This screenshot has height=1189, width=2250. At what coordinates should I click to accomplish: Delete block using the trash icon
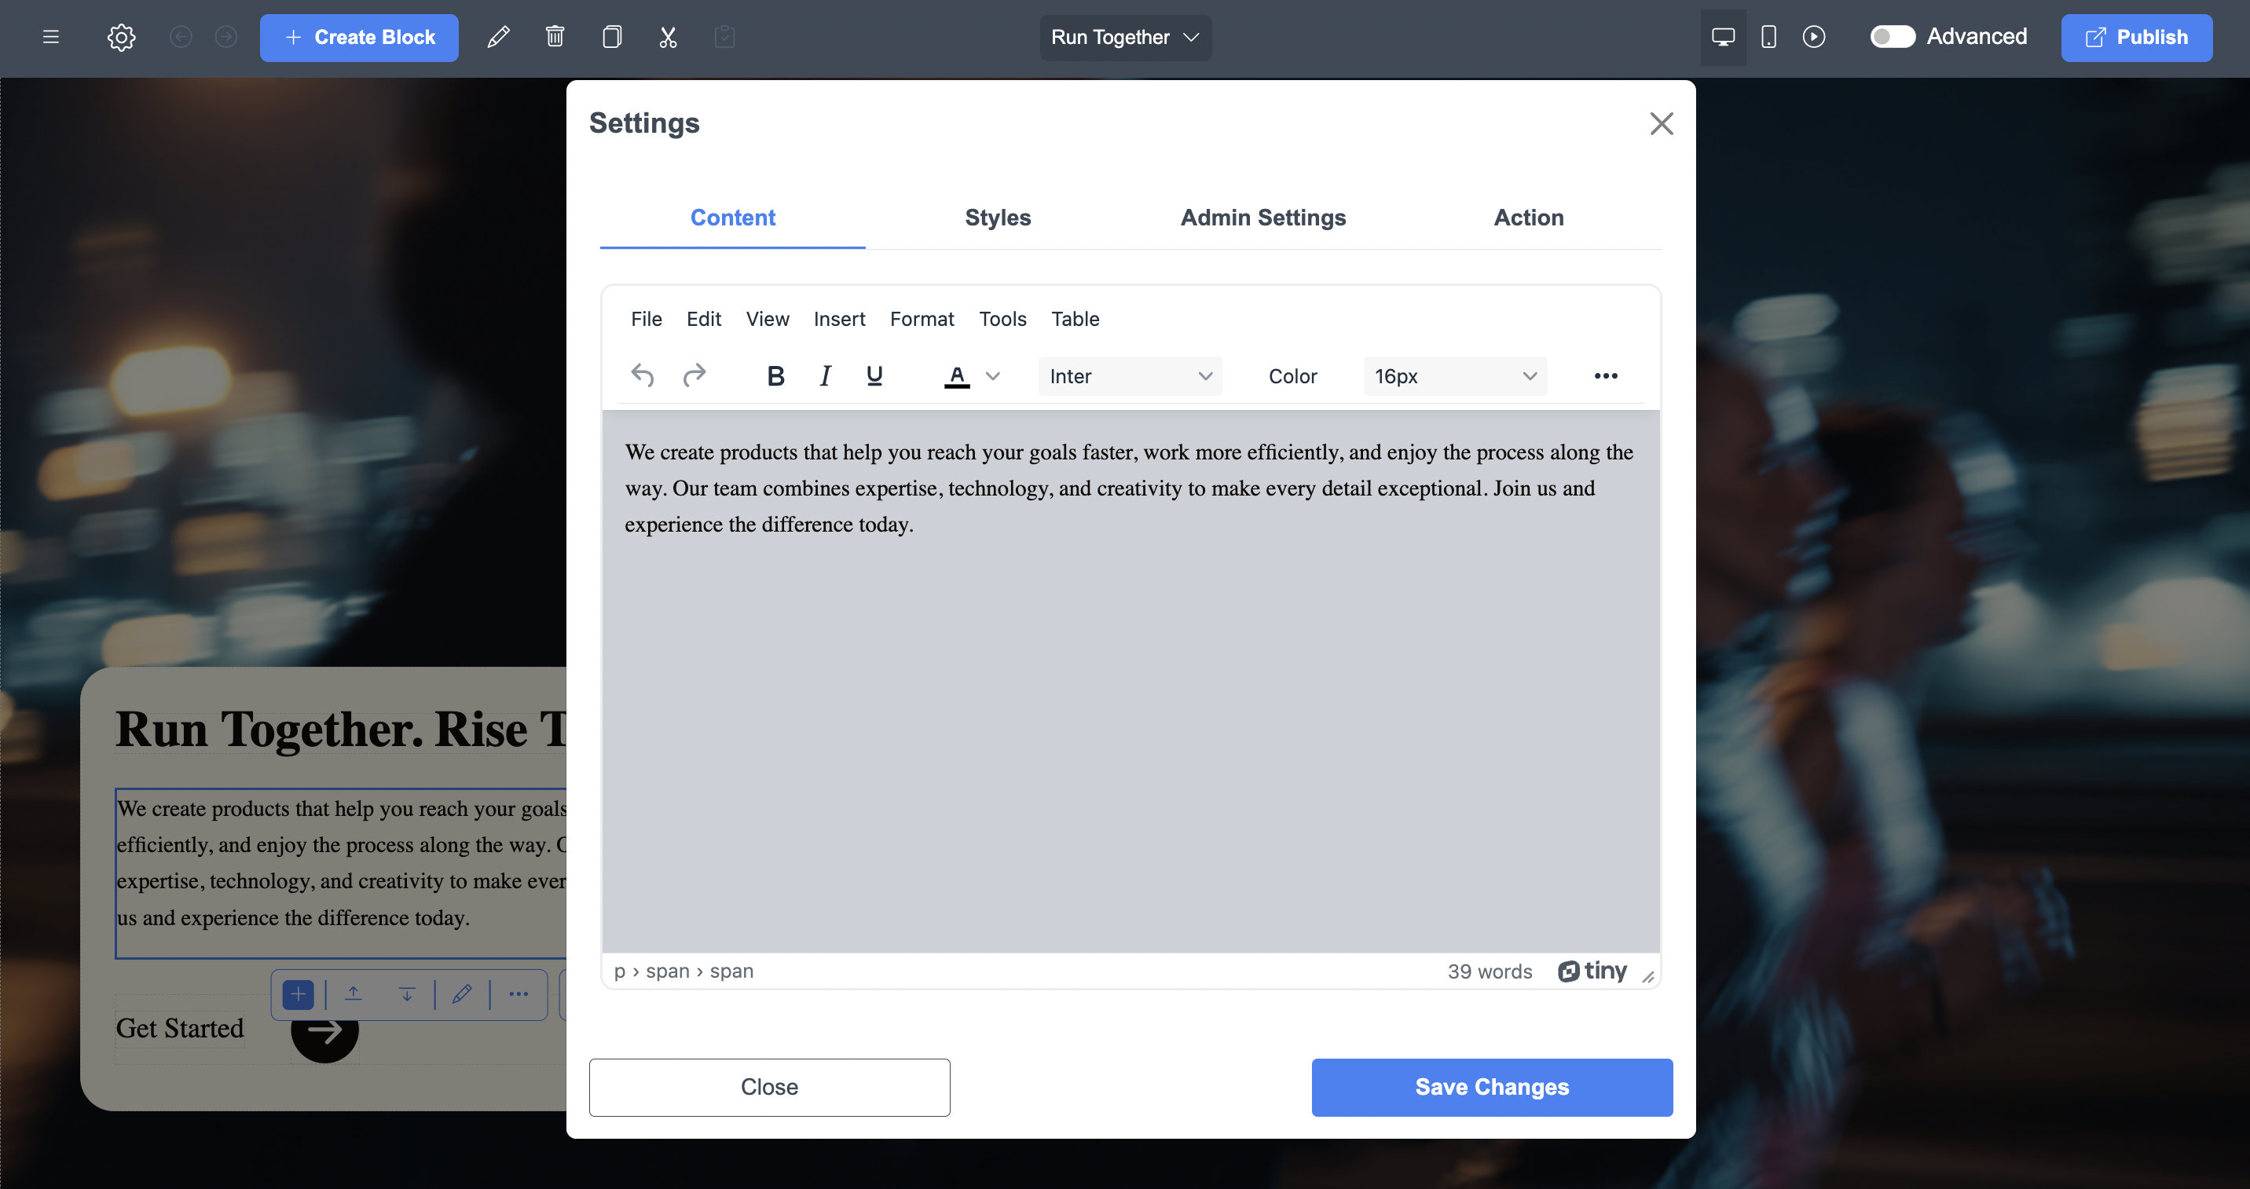(x=555, y=38)
